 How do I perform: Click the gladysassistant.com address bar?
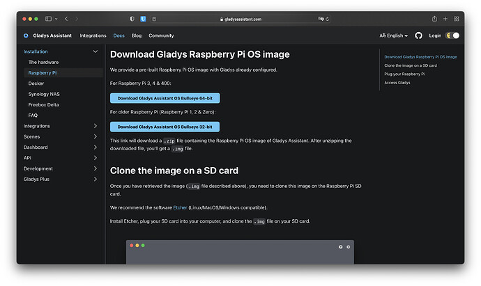click(240, 19)
